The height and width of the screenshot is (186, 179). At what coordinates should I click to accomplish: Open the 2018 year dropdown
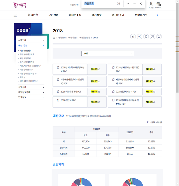tap(107, 53)
